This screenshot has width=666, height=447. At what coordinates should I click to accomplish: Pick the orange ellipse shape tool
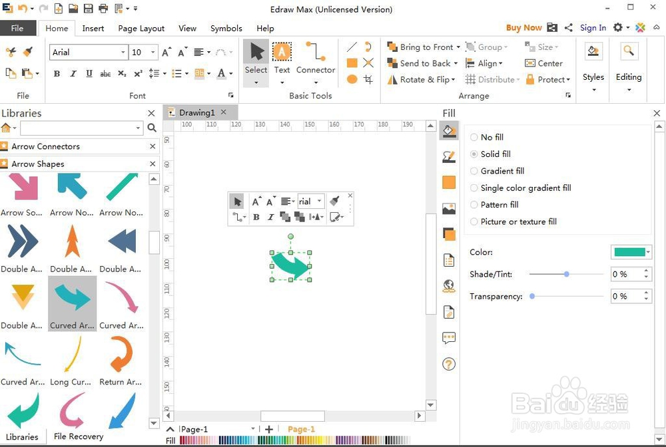pyautogui.click(x=352, y=79)
